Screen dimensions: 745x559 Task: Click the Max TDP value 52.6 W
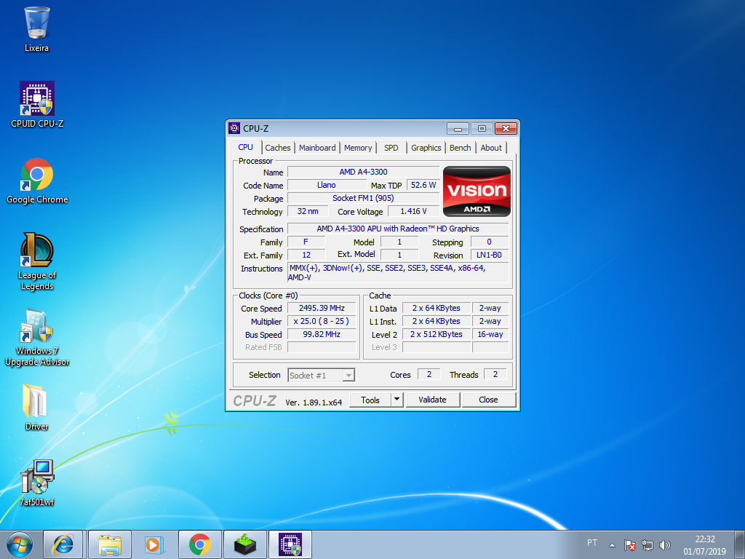(423, 186)
